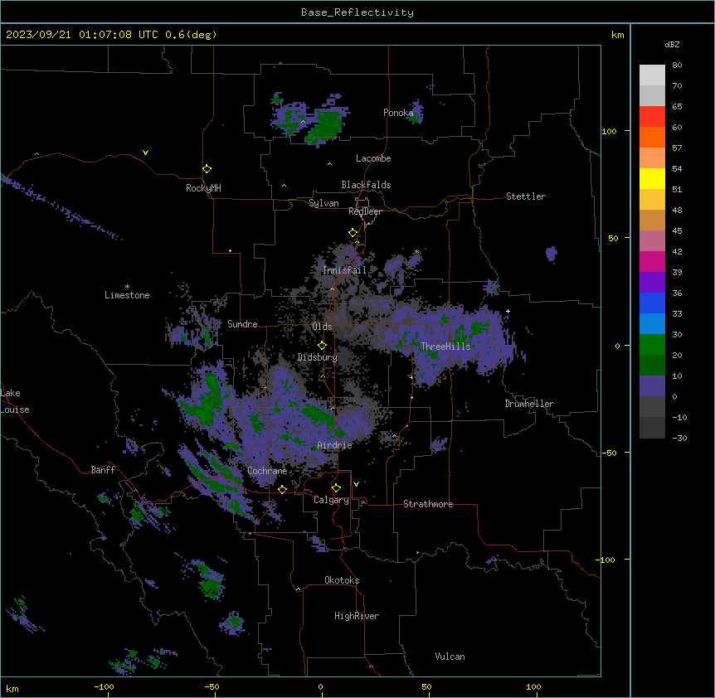Click the Banff city label
This screenshot has height=698, width=715.
point(103,470)
